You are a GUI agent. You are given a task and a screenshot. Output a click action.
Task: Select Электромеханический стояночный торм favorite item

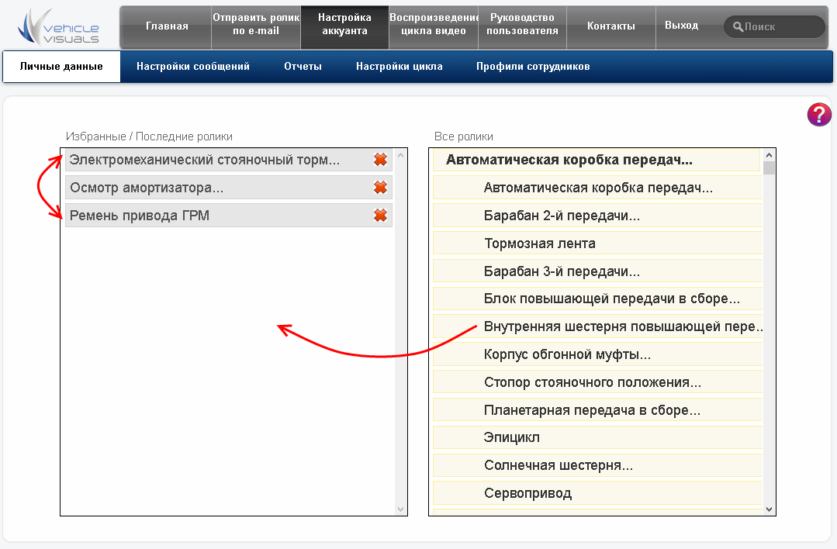click(229, 160)
